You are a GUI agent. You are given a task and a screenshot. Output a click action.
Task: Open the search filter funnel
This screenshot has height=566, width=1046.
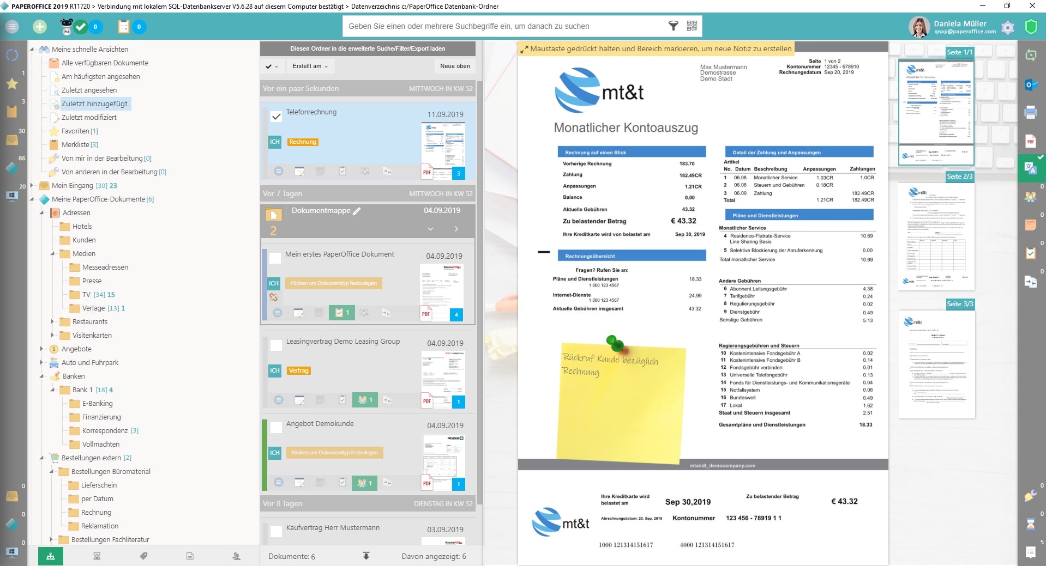[x=674, y=26]
